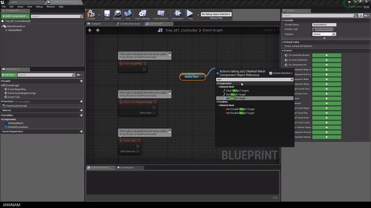Add On Constraint Broken event
Viewport: 371px width, 208px height.
point(326,55)
